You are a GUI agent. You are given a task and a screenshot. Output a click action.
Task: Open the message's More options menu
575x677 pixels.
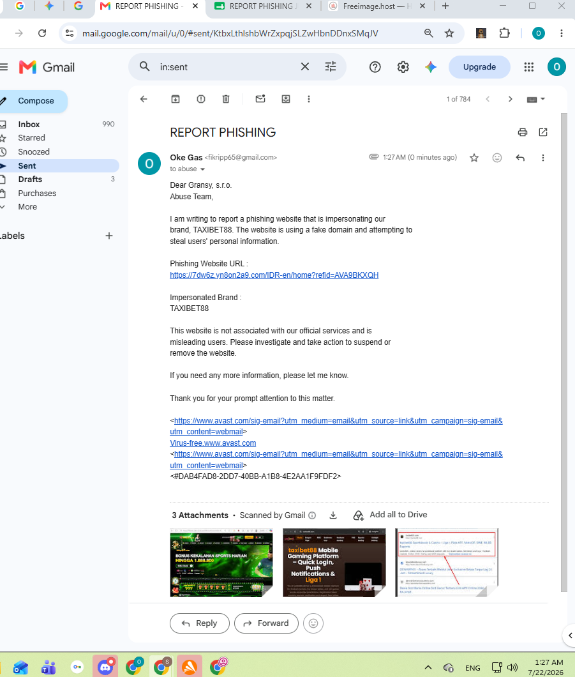pos(542,158)
